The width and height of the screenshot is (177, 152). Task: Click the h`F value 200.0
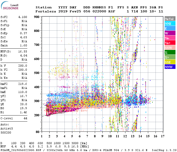(x=23, y=66)
